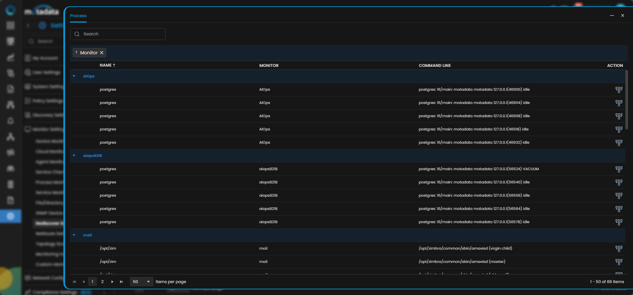This screenshot has width=633, height=295.
Task: Click the Monitor label inside the grouping chip
Action: [x=89, y=53]
